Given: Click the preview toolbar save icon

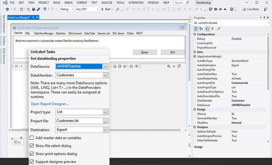Looking at the screenshot, I should (x=131, y=66).
